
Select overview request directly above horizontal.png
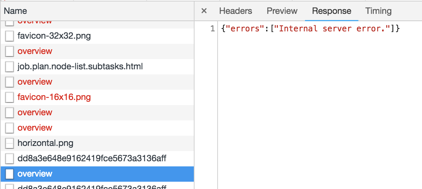click(x=35, y=128)
